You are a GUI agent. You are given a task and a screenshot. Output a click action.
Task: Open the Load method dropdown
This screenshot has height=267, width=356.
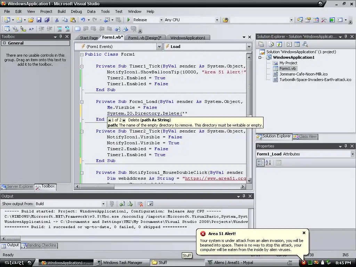coord(249,47)
